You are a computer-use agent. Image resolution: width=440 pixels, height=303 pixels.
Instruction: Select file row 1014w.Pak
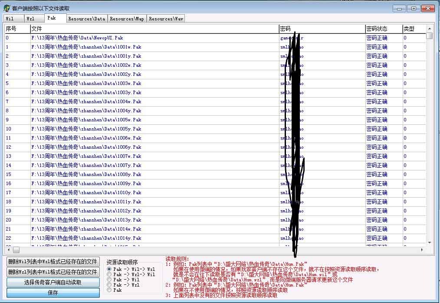coord(215,229)
